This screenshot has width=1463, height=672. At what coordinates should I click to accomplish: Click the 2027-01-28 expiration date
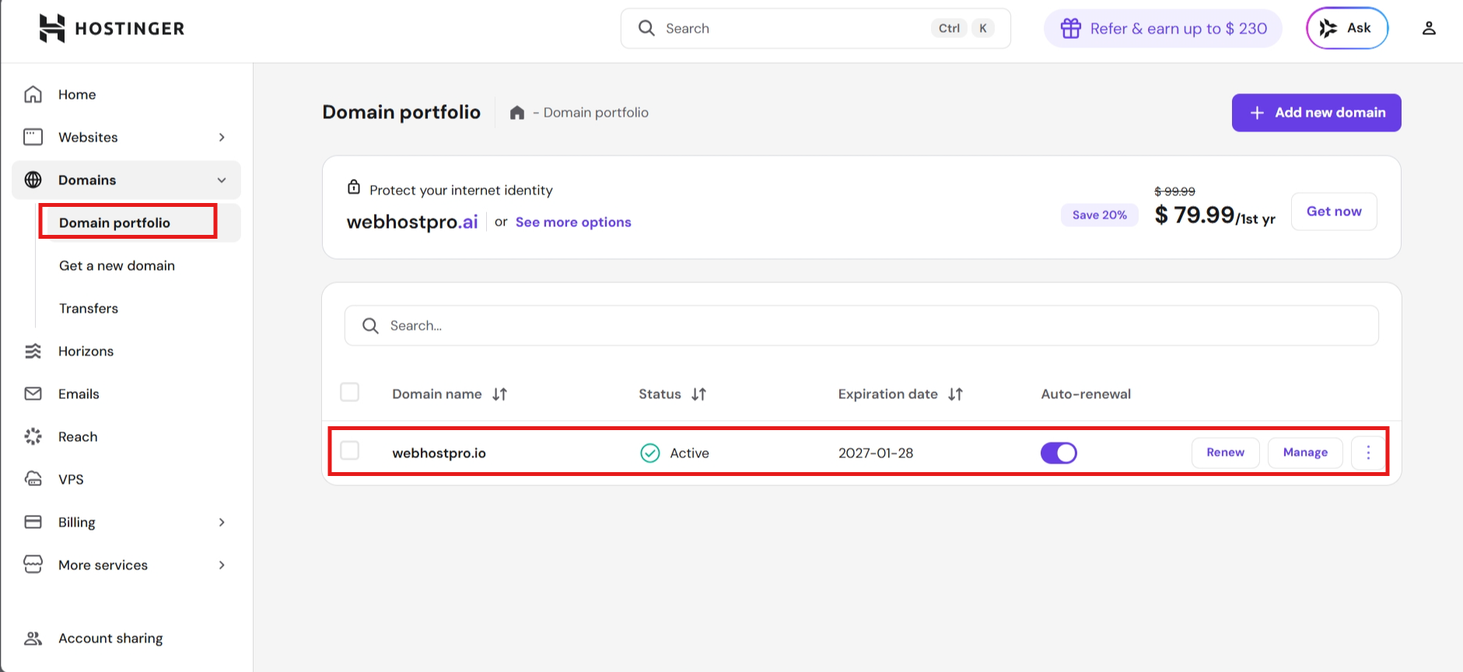(x=876, y=453)
